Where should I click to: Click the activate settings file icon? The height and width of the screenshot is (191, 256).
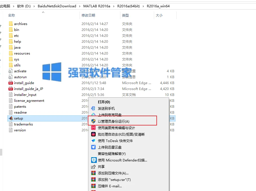10,71
